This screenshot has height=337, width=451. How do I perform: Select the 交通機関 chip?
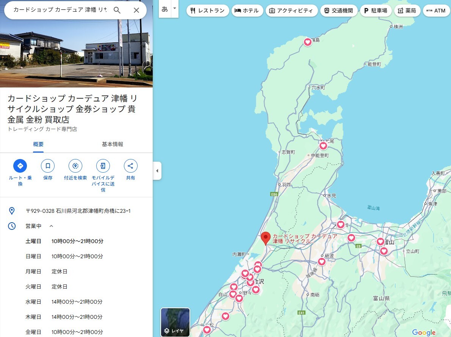coord(338,11)
